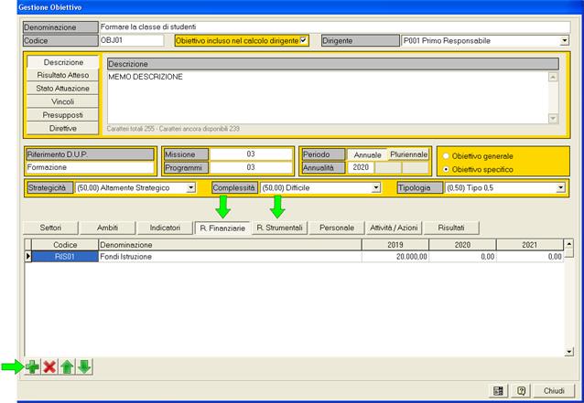Viewport: 584px width, 403px height.
Task: Select the RIS01 'Fondi Istruzione' row
Action: point(229,257)
